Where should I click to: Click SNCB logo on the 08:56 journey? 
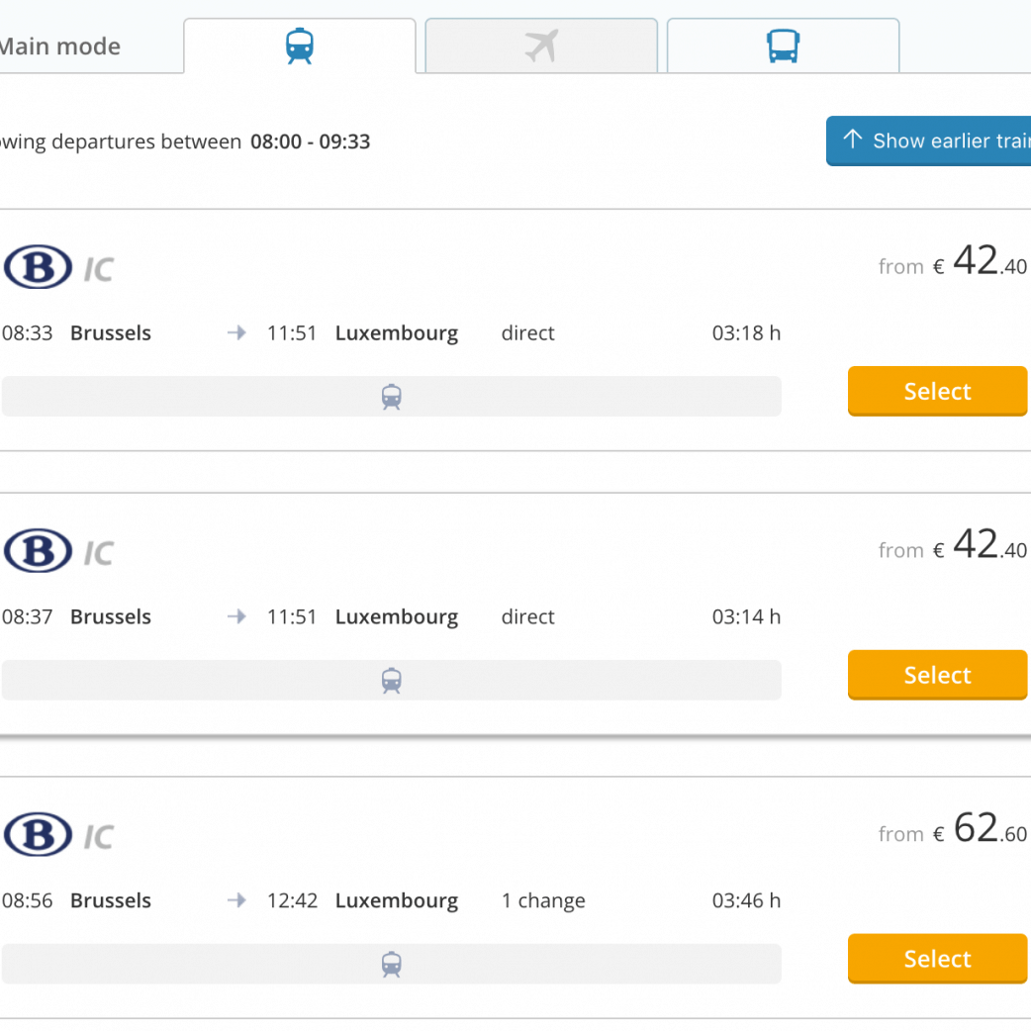[x=38, y=835]
